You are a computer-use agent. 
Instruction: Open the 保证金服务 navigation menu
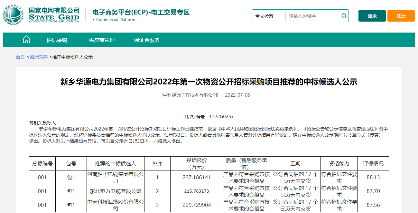click(147, 40)
